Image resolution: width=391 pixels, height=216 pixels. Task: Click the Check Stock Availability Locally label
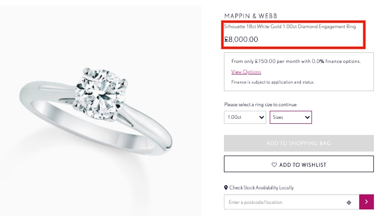(x=261, y=188)
